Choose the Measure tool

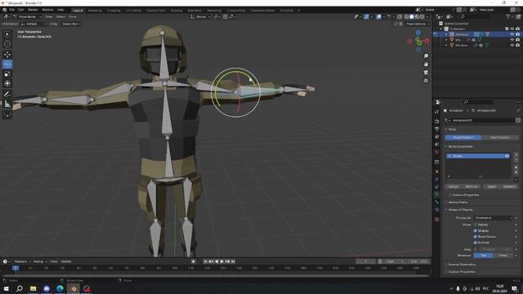click(x=7, y=104)
